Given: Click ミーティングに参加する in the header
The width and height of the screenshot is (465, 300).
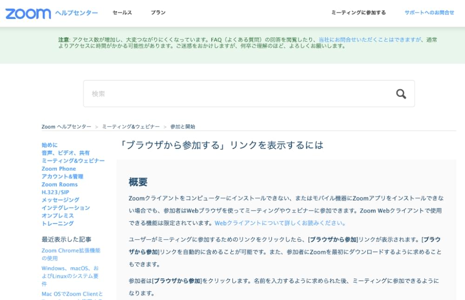Looking at the screenshot, I should [358, 13].
